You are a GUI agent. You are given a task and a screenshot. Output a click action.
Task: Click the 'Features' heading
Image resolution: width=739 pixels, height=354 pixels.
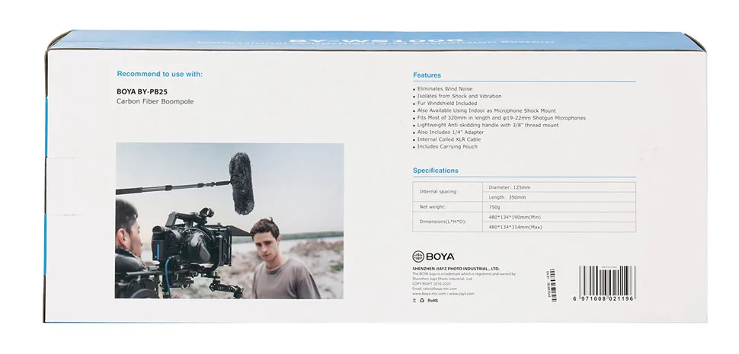click(x=427, y=75)
